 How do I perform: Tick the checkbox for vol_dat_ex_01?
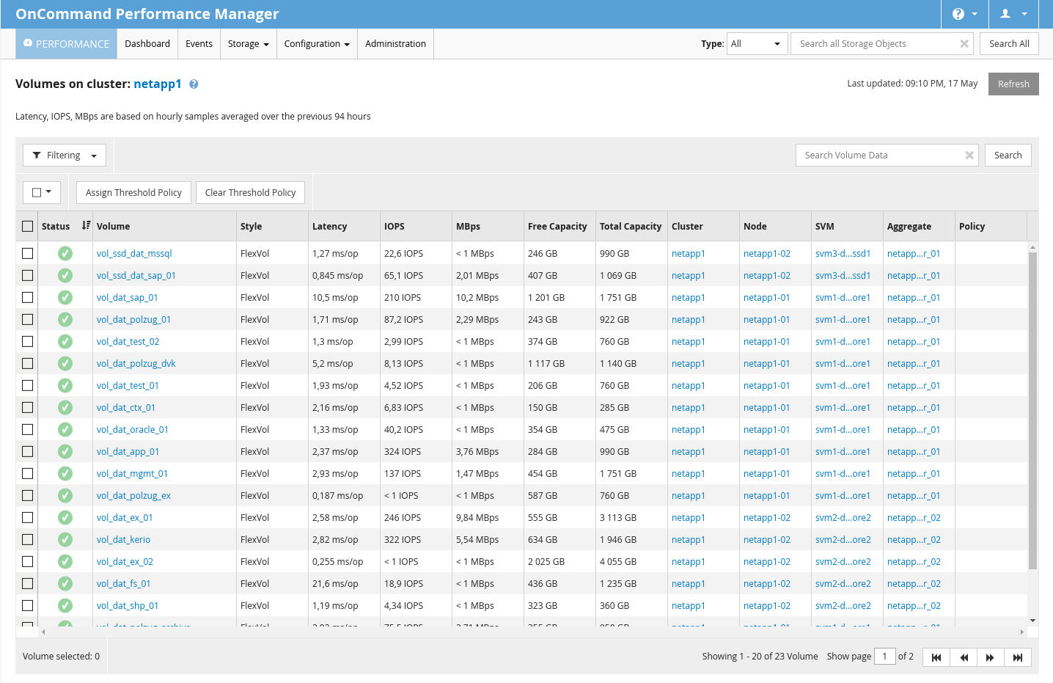coord(28,517)
